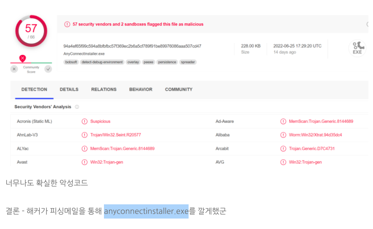Click Ad-Aware's MemScan:Trojan.Generic.8144689 result
Image resolution: width=373 pixels, height=229 pixels.
[321, 122]
